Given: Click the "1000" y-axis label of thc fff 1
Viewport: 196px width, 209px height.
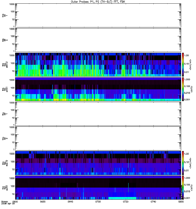Looking at the screenshot, I should point(12,103).
